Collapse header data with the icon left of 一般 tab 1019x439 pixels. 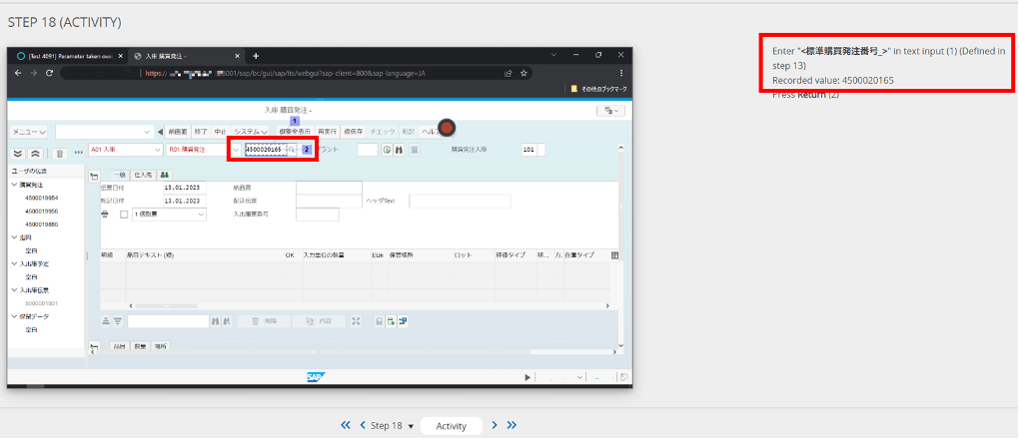[x=94, y=176]
